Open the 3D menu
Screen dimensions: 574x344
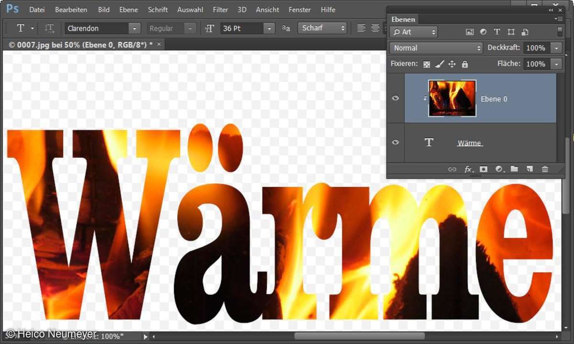point(242,10)
